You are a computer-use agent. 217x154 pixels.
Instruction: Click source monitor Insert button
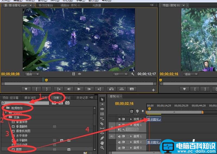click(111, 89)
